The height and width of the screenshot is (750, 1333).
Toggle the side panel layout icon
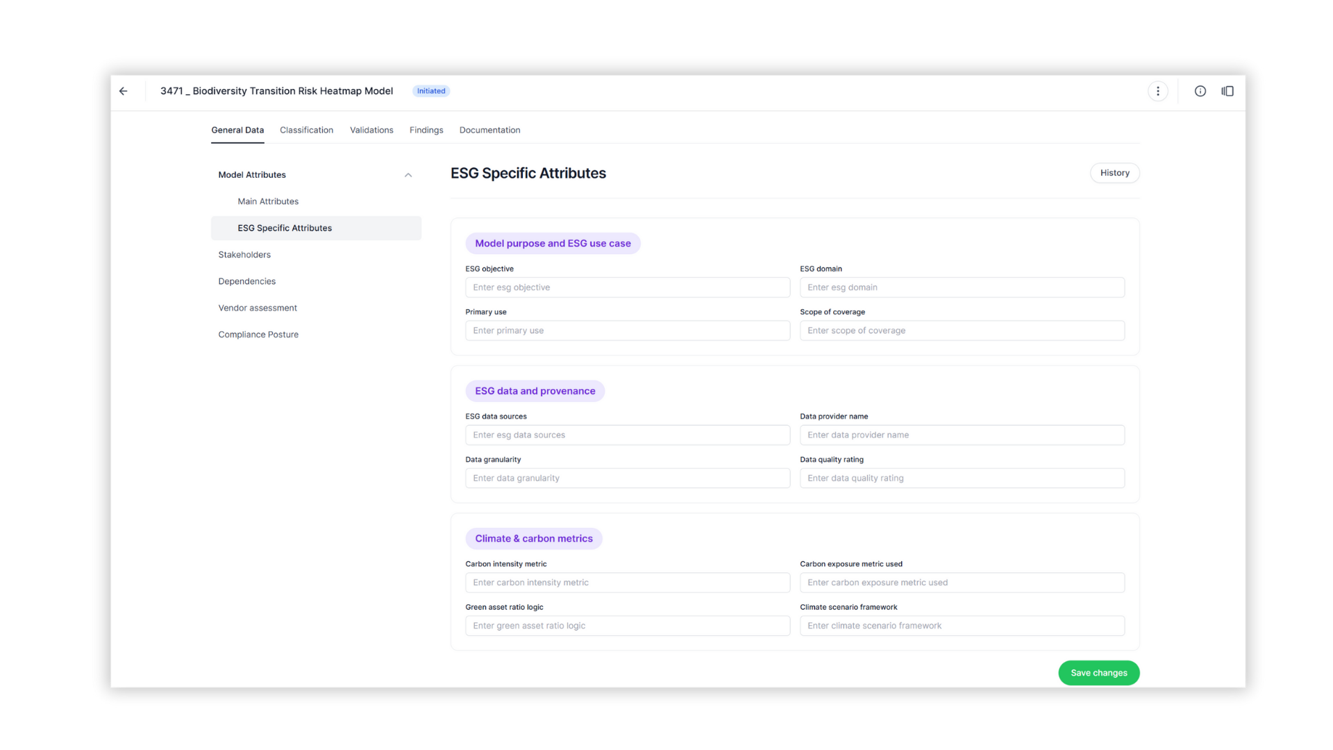point(1227,91)
